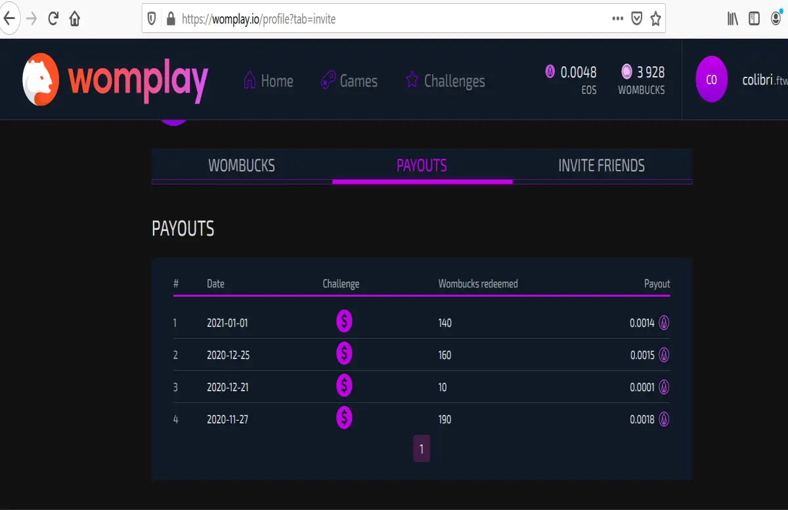Click the Home house icon
Viewport: 788px width, 510px height.
click(x=250, y=81)
